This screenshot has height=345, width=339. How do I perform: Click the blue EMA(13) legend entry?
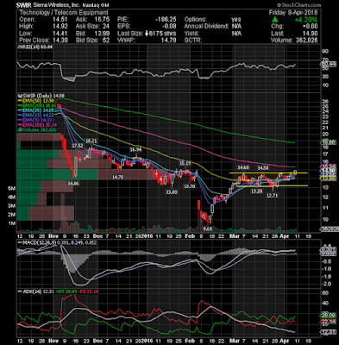(36, 116)
